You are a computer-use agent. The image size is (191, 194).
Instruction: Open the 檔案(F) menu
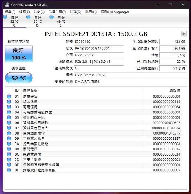click(10, 12)
